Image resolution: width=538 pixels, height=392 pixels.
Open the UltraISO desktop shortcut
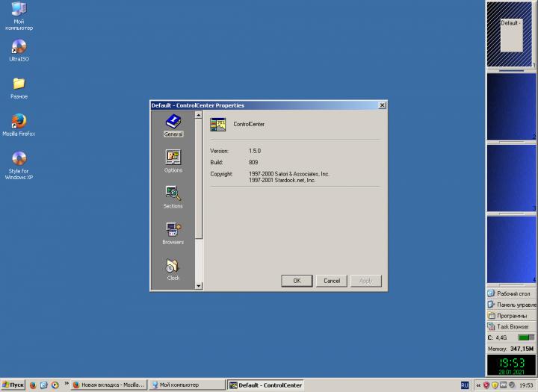pyautogui.click(x=19, y=48)
